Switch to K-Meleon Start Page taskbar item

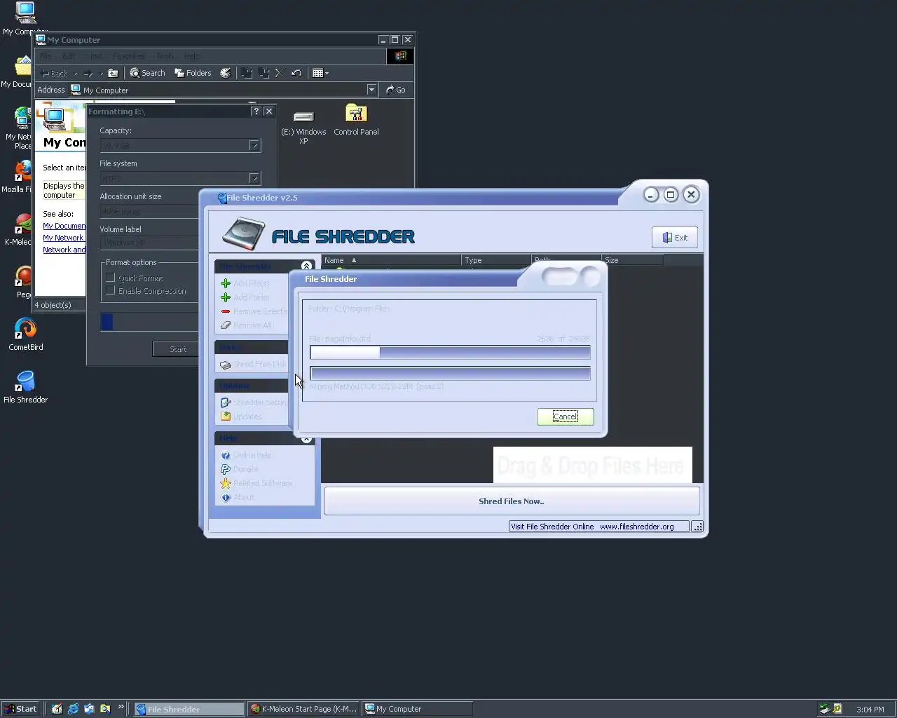(303, 709)
